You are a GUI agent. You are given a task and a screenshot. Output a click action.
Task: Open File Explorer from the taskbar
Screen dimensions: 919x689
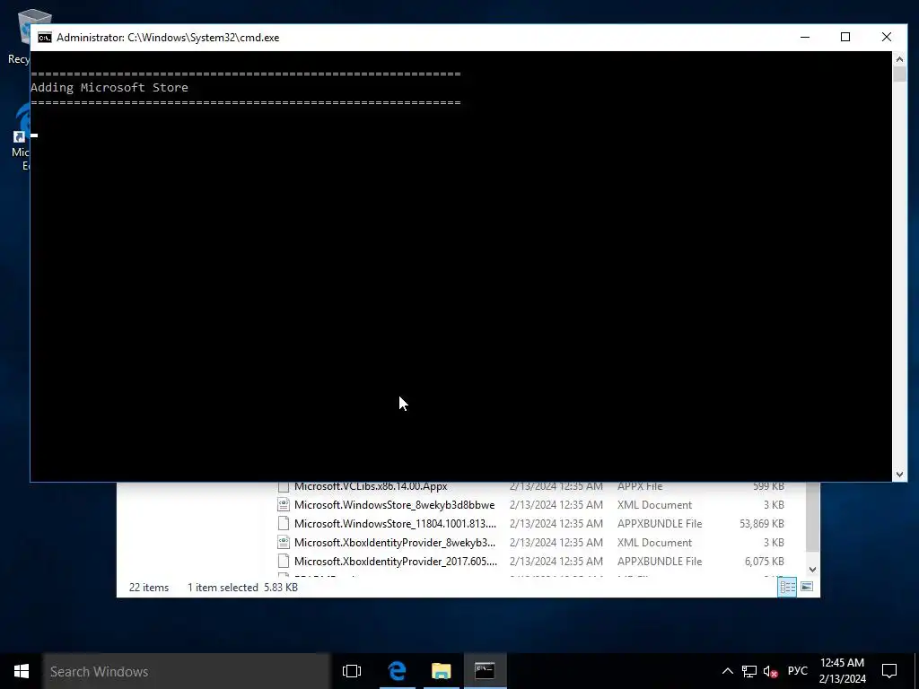[442, 671]
